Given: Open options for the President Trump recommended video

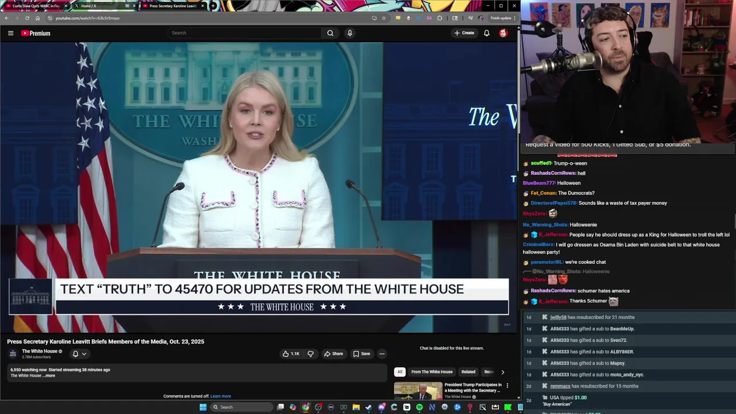Looking at the screenshot, I should point(507,386).
